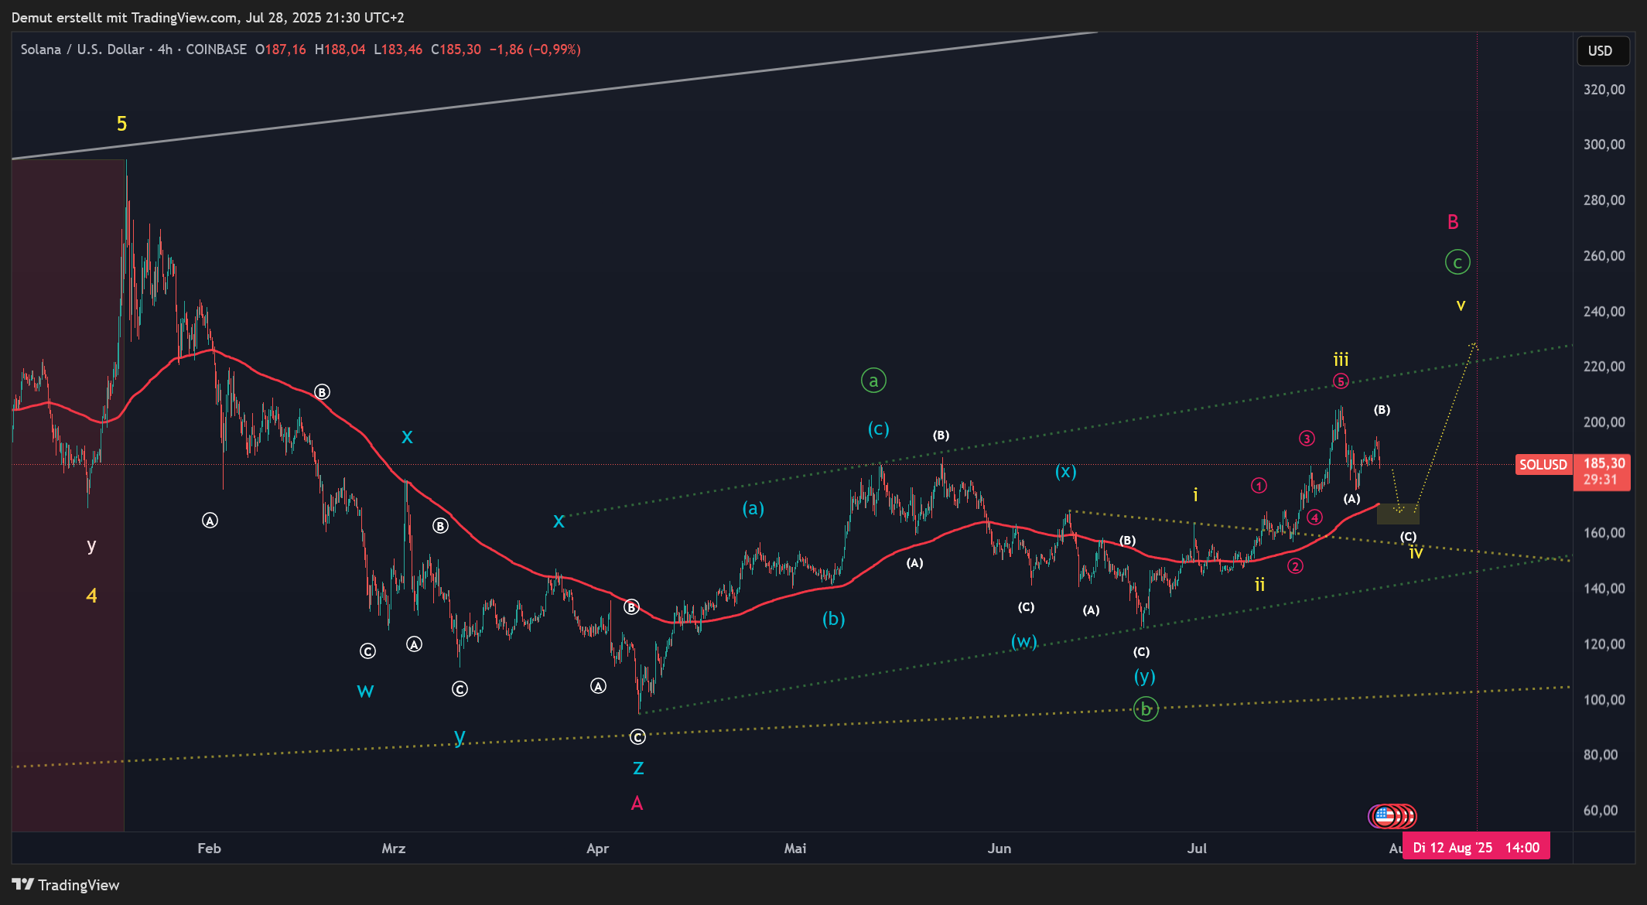The image size is (1647, 905).
Task: Click the pink circled 5 wave marker
Action: pos(1341,381)
